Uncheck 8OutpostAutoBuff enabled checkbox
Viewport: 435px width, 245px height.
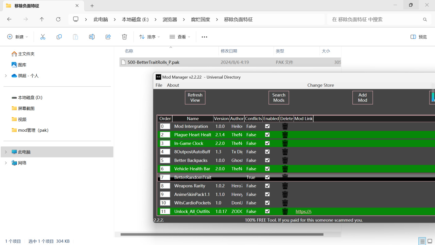(267, 152)
